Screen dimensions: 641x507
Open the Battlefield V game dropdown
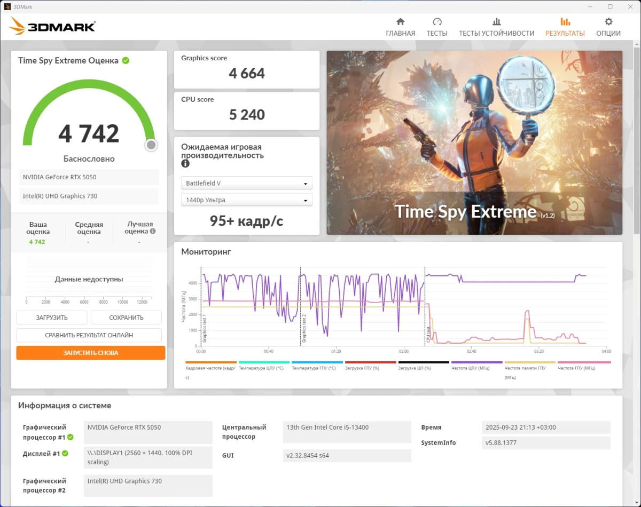click(x=246, y=183)
